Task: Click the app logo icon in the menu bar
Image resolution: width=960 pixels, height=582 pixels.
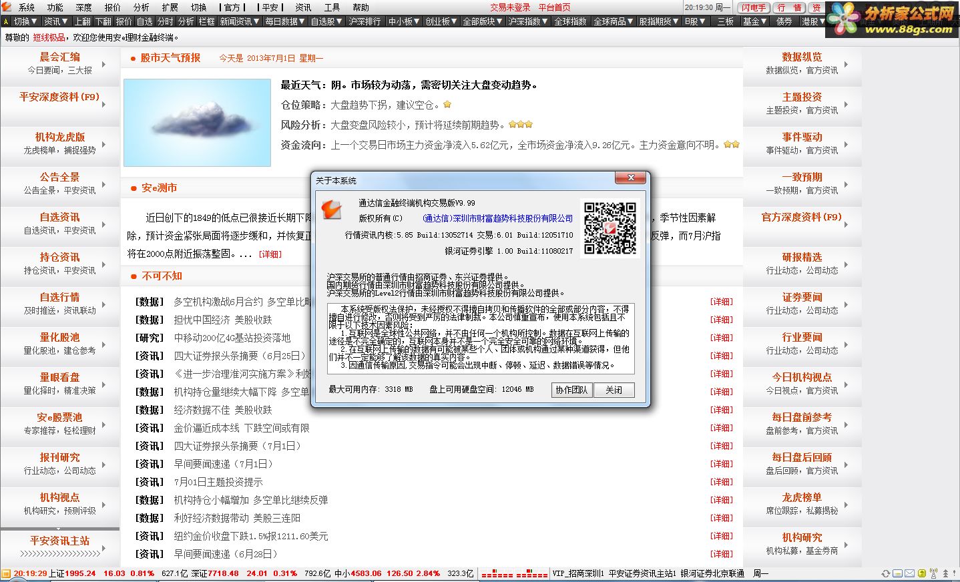Action: 7,7
